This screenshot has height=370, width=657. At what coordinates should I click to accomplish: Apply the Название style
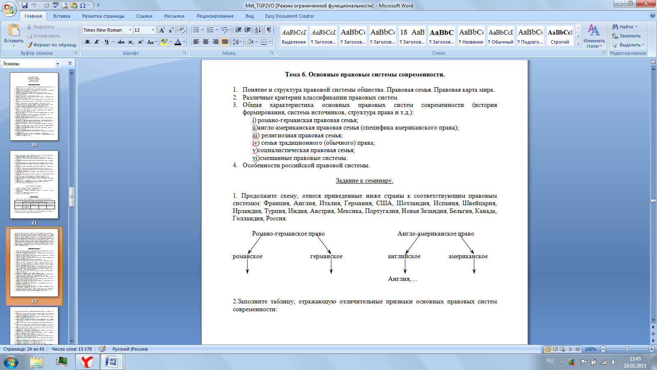(x=471, y=36)
